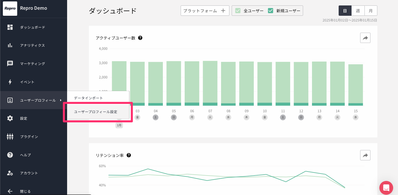Viewport: 398px width, 195px height.
Task: Switch the chart period to 週
Action: click(358, 11)
